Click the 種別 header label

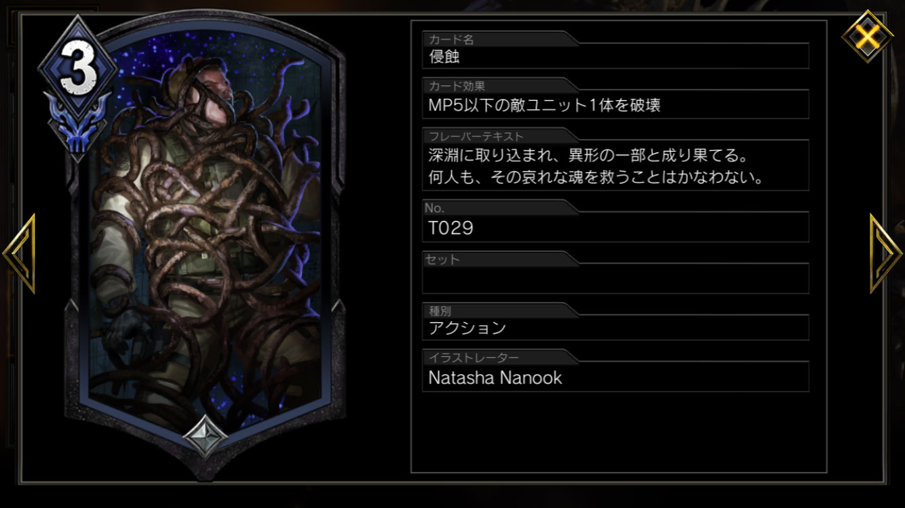pos(440,311)
